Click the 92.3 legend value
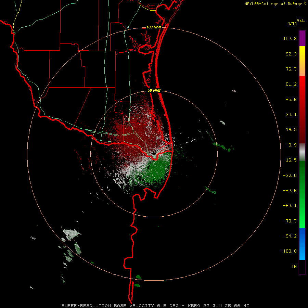The width and height of the screenshot is (308, 308). pos(291,54)
